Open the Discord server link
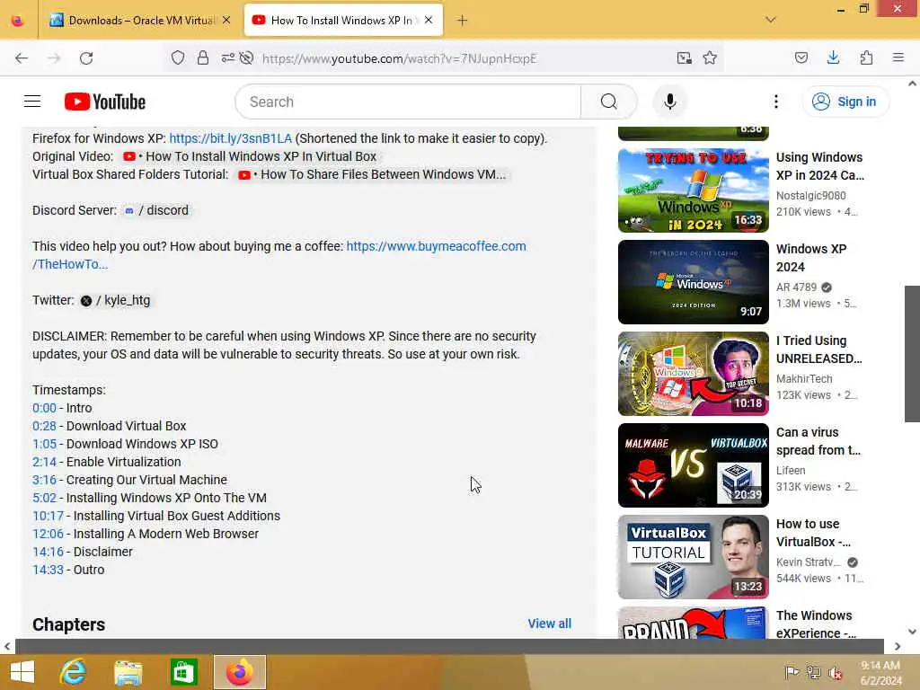The width and height of the screenshot is (920, 690). (x=156, y=210)
